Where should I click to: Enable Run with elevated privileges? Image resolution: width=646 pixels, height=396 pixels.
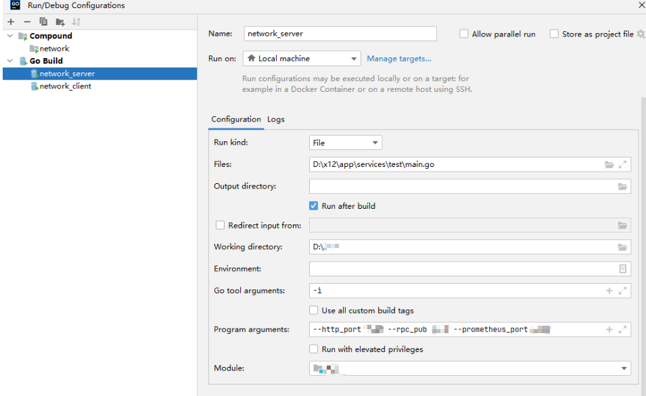point(313,349)
